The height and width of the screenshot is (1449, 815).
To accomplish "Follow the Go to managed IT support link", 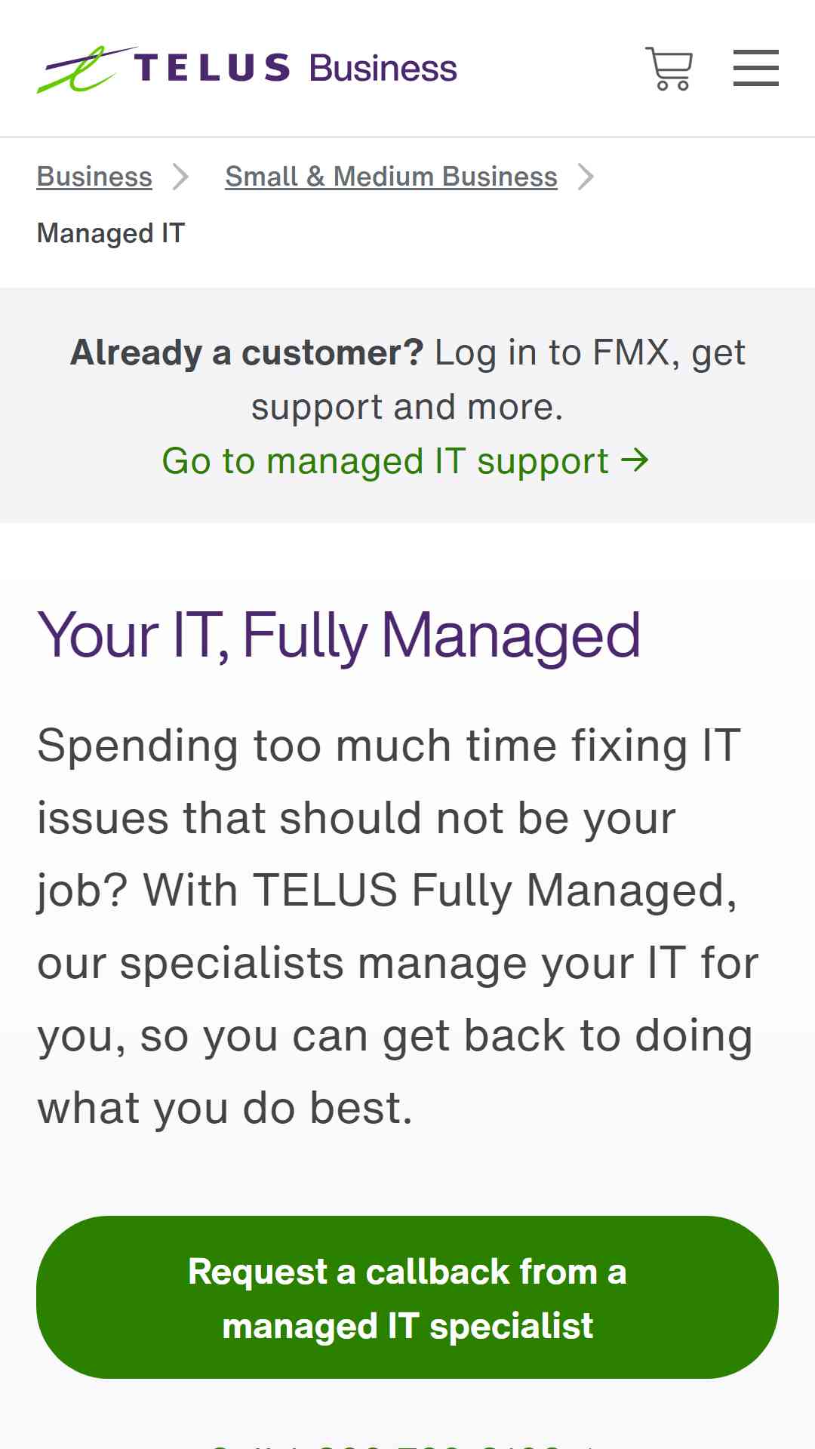I will point(405,461).
